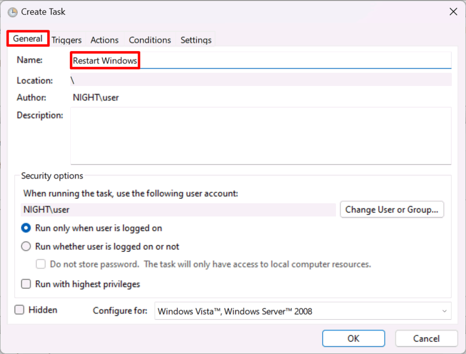Click the Name field containing Restart Windows
This screenshot has height=354, width=466.
coord(261,61)
